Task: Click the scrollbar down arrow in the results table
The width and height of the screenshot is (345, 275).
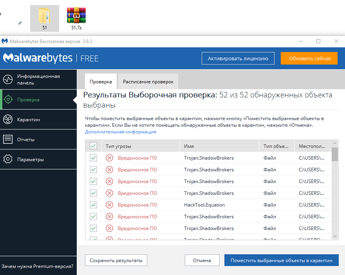Action: [335, 236]
